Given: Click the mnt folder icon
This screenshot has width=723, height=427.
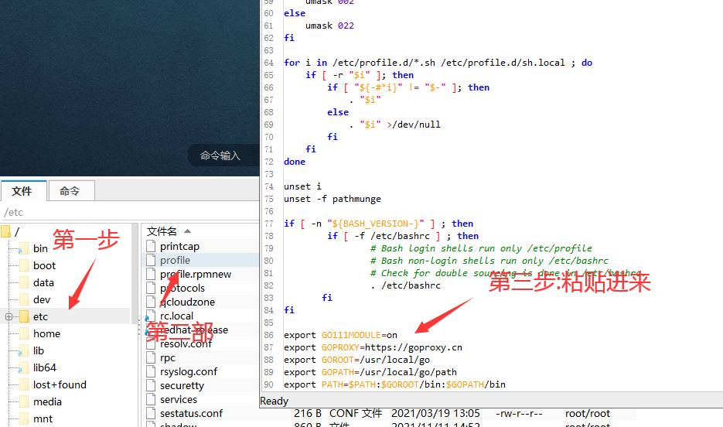Looking at the screenshot, I should click(x=25, y=419).
